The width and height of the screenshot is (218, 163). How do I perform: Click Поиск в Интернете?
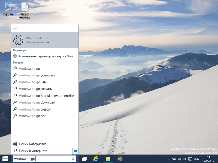click(41, 151)
